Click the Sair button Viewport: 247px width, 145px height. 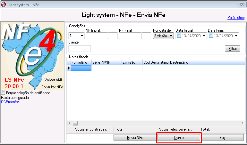[222, 138]
